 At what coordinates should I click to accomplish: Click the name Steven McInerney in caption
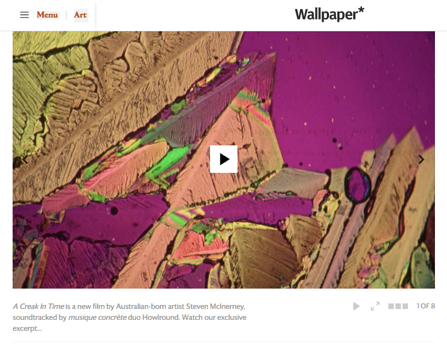[215, 306]
